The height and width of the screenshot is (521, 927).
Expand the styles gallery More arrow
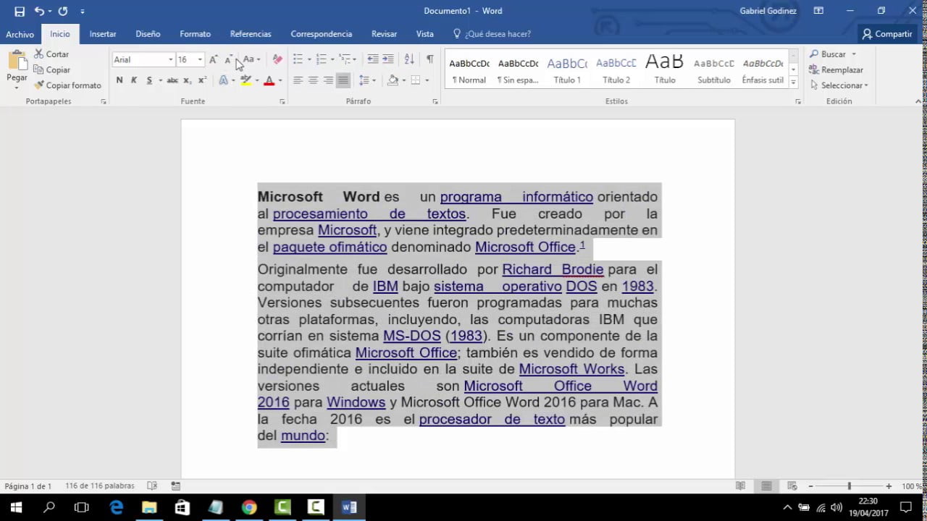tap(794, 83)
